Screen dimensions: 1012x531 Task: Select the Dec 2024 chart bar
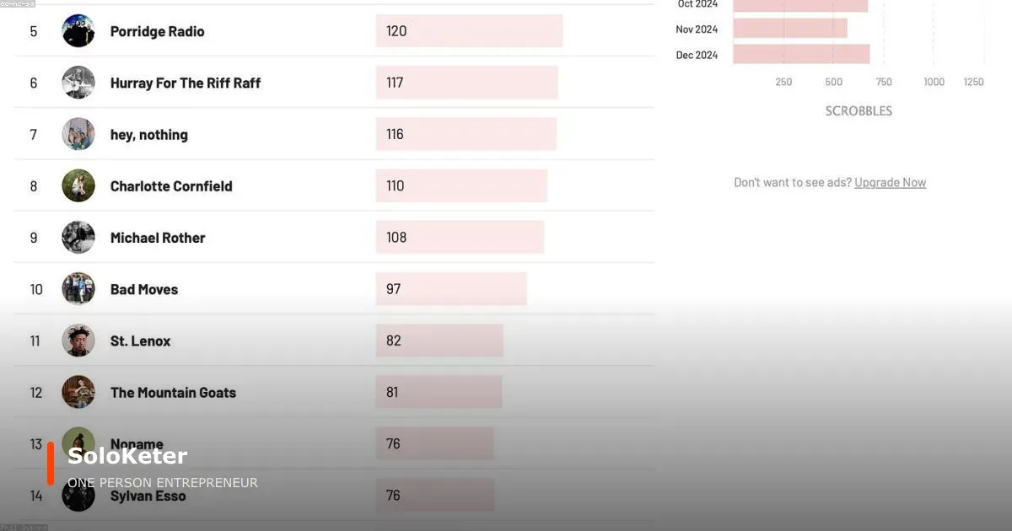pos(801,55)
